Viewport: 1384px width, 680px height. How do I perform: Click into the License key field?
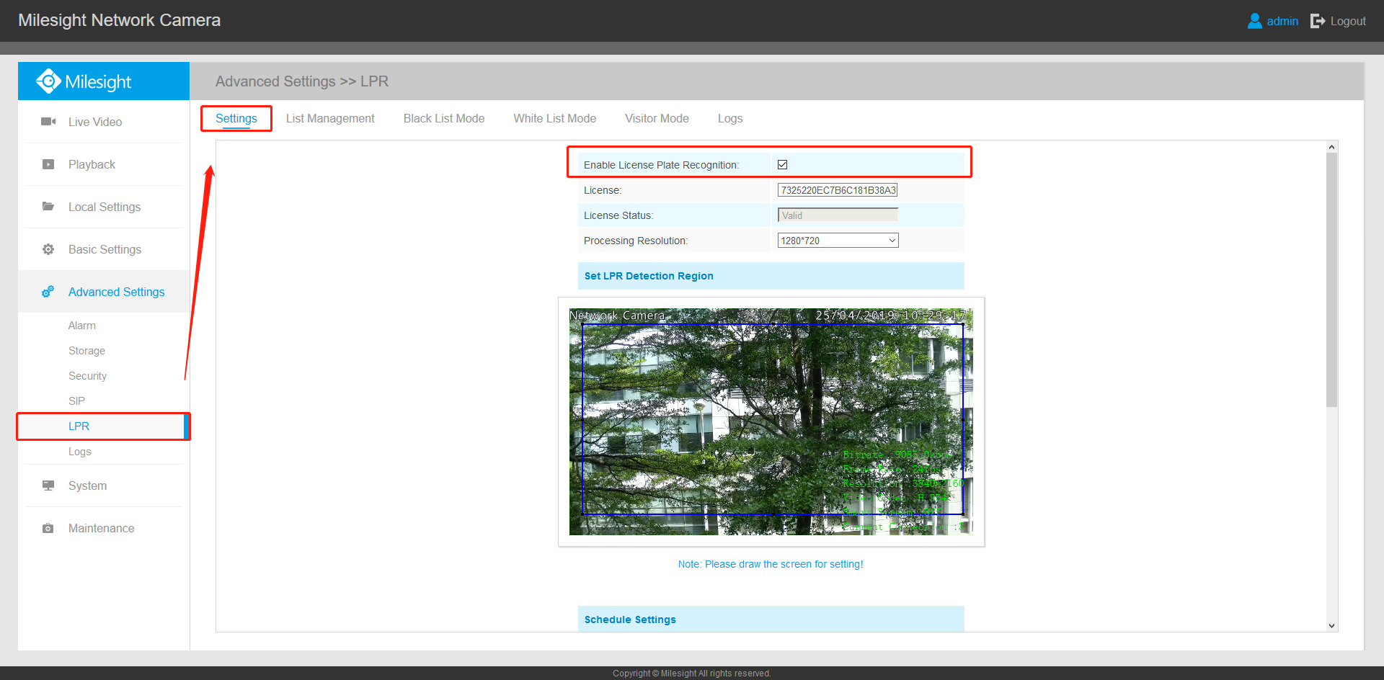pyautogui.click(x=838, y=190)
